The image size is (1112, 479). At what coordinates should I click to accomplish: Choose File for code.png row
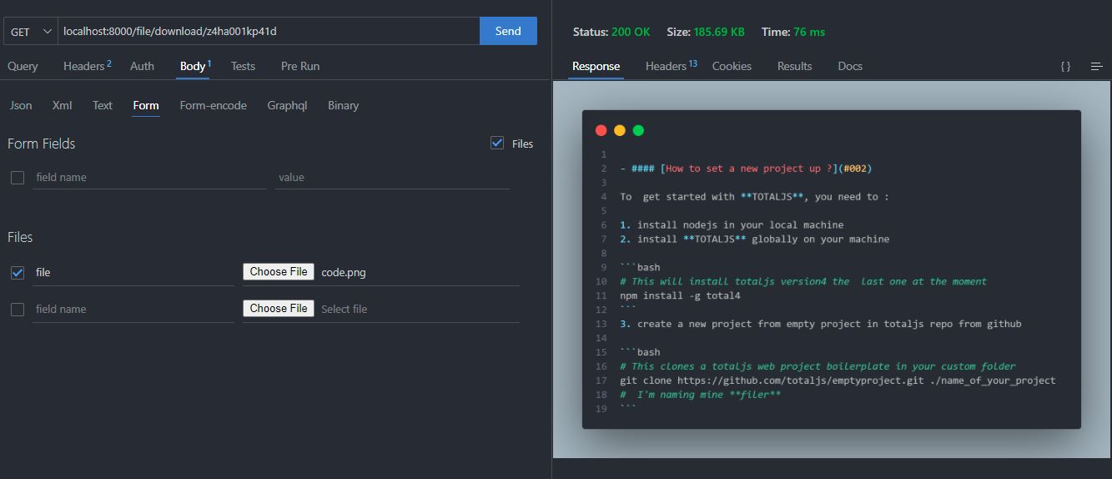(x=279, y=272)
